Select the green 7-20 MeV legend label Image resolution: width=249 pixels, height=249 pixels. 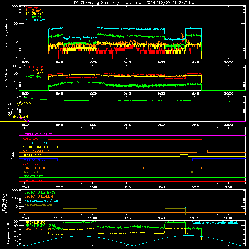[33, 76]
